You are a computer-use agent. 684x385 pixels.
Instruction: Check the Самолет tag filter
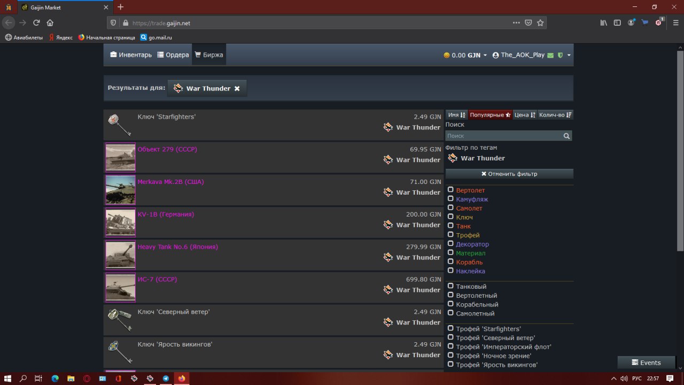click(x=450, y=208)
